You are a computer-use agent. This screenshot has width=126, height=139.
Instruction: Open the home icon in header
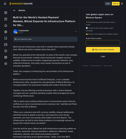pos(5,4)
